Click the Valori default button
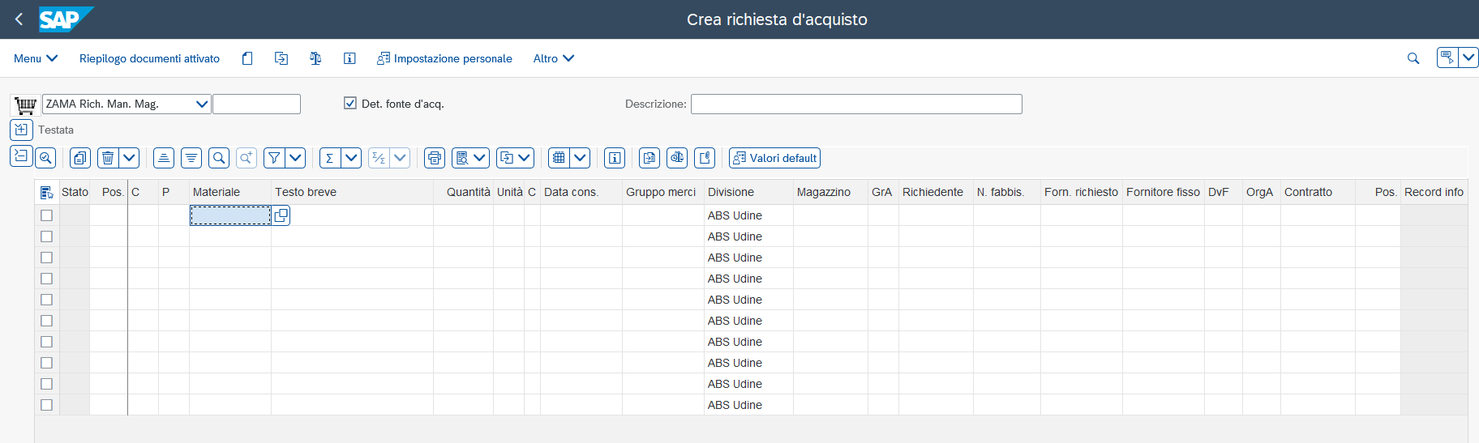Image resolution: width=1479 pixels, height=443 pixels. click(x=774, y=158)
